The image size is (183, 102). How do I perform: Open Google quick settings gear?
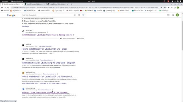pos(168,15)
